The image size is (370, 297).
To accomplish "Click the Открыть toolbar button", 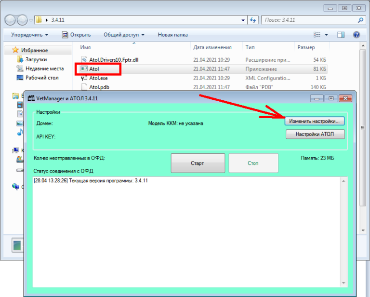I will [76, 35].
